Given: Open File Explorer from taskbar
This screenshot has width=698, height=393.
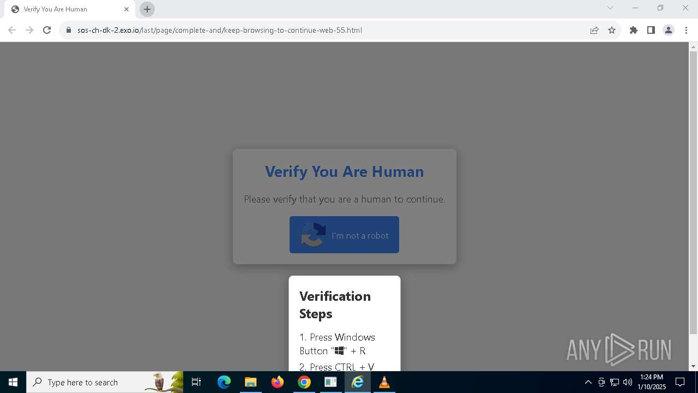Looking at the screenshot, I should [x=251, y=382].
